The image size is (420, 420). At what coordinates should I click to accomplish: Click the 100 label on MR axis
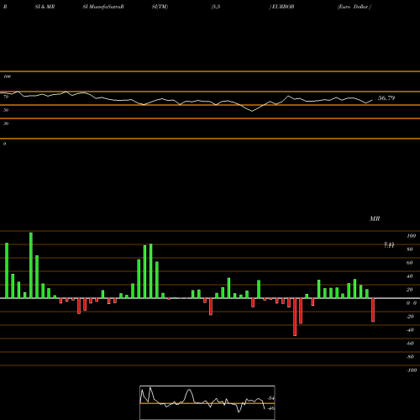point(411,236)
